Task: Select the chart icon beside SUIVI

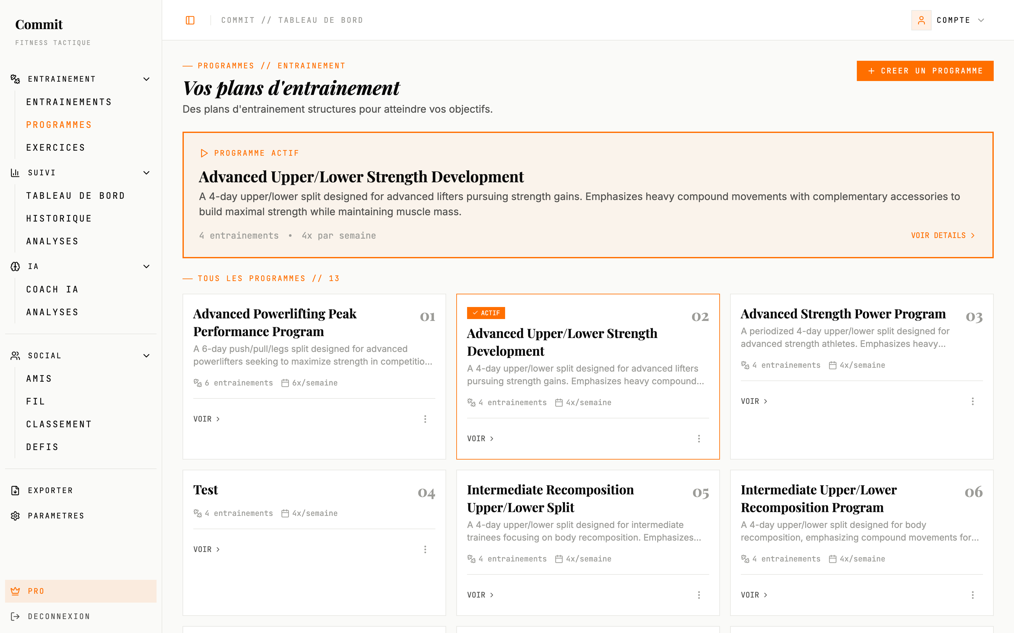Action: pyautogui.click(x=15, y=172)
